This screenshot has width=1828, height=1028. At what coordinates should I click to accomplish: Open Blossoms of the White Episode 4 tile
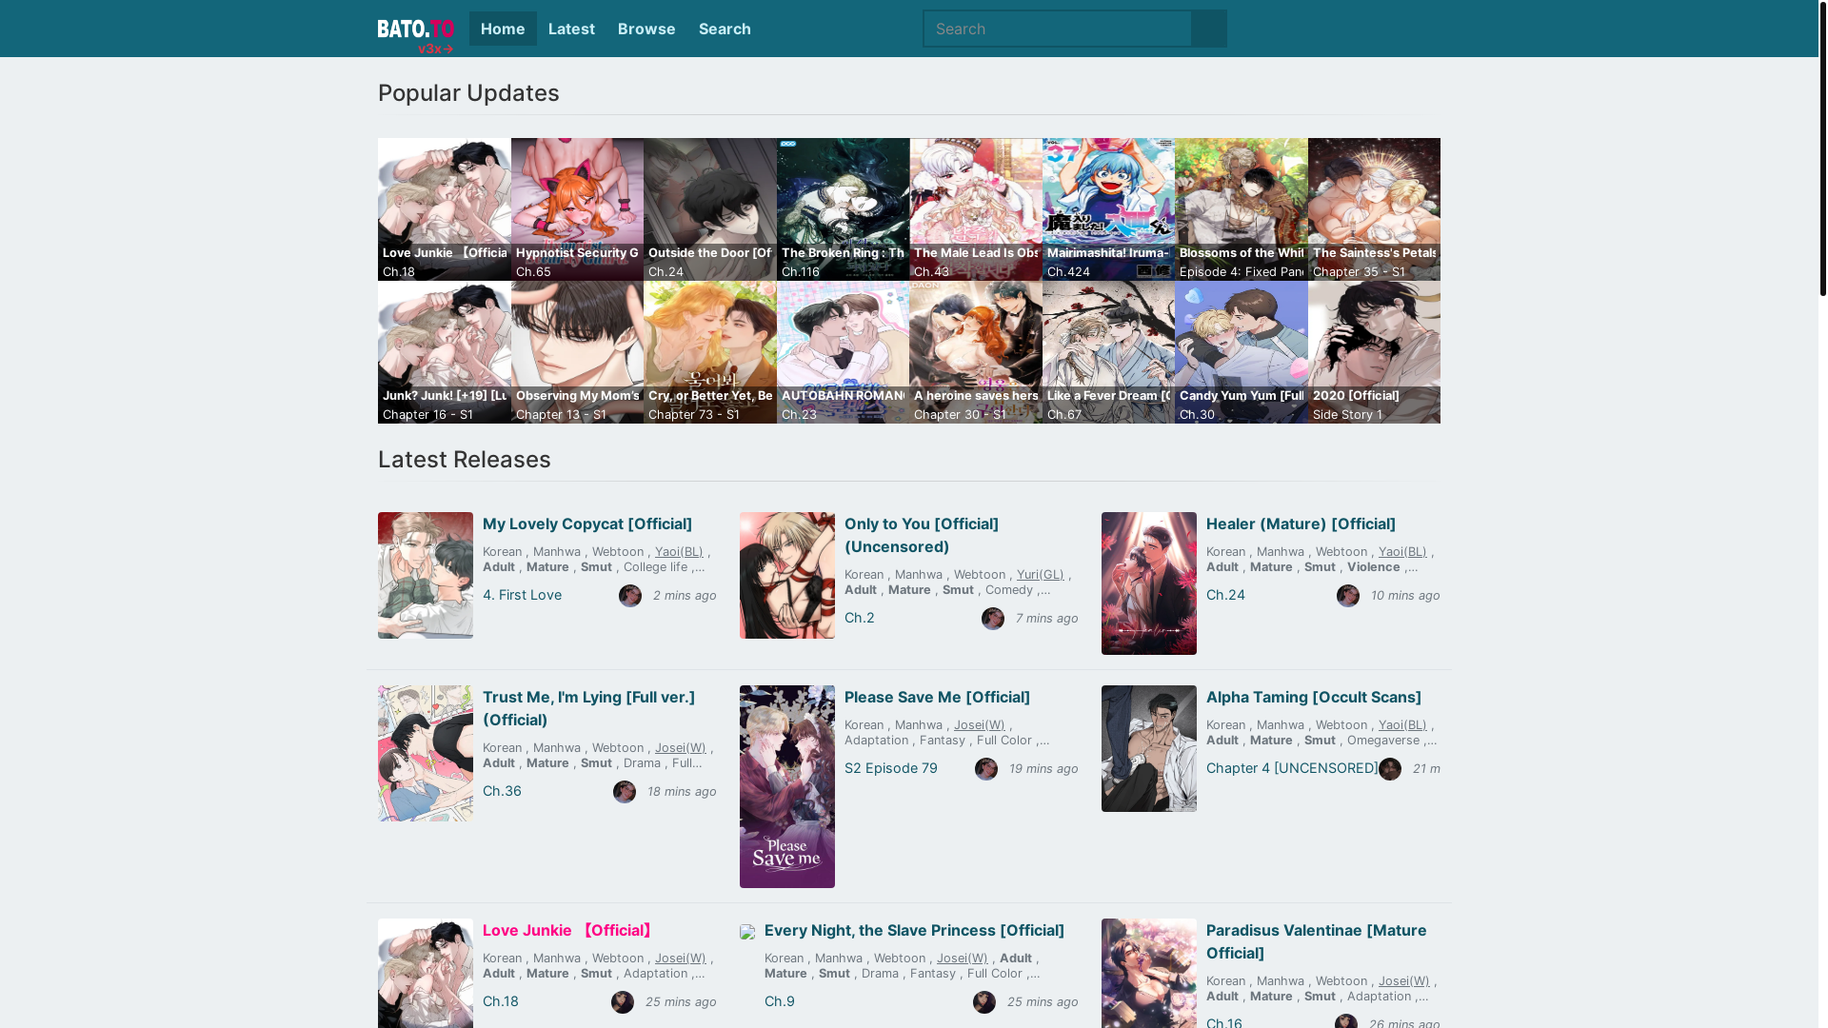click(1242, 209)
